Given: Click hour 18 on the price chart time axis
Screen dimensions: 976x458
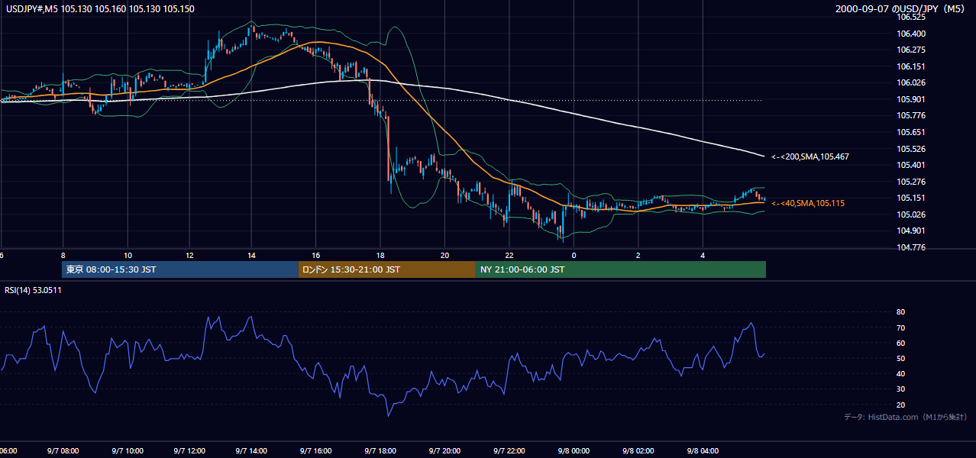Looking at the screenshot, I should tap(380, 256).
